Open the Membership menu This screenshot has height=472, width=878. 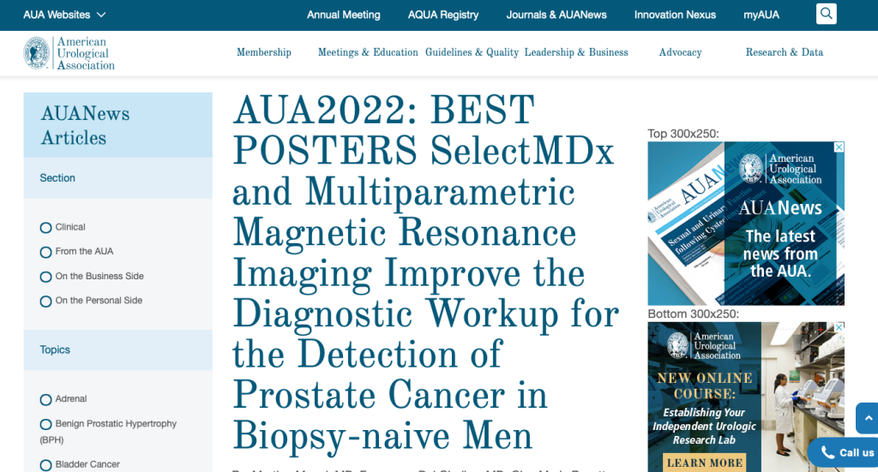pyautogui.click(x=264, y=52)
